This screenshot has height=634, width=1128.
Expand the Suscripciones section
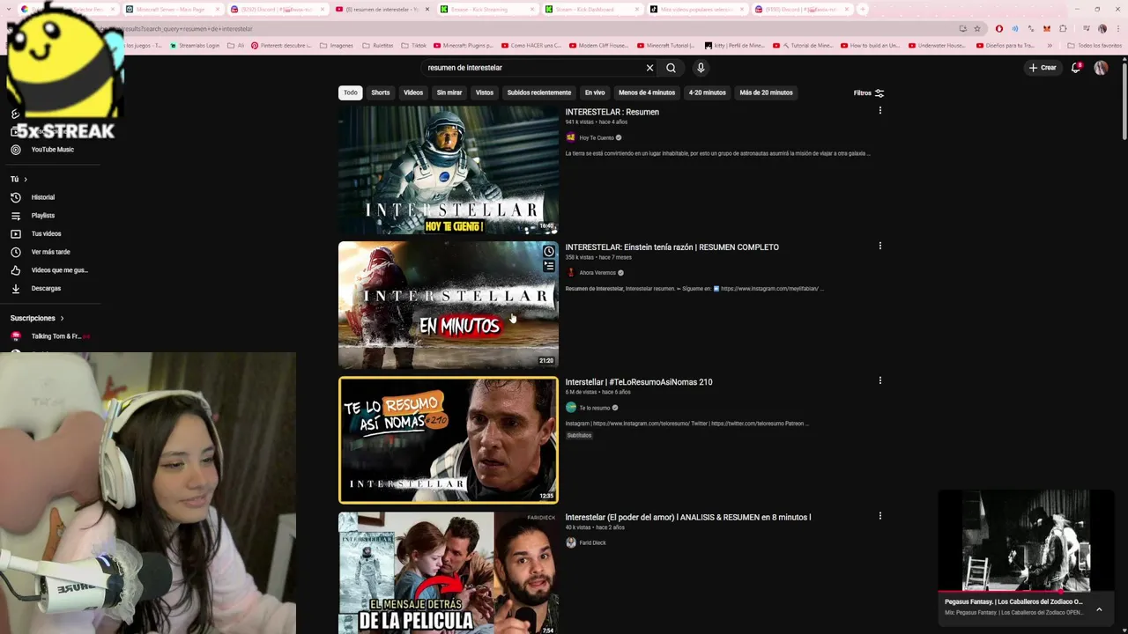tap(37, 318)
